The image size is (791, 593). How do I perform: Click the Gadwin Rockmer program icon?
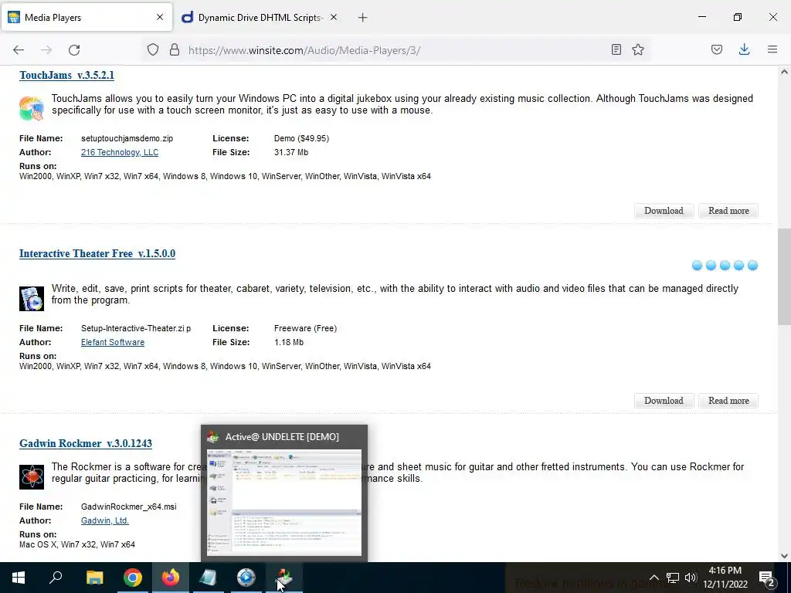coord(32,477)
